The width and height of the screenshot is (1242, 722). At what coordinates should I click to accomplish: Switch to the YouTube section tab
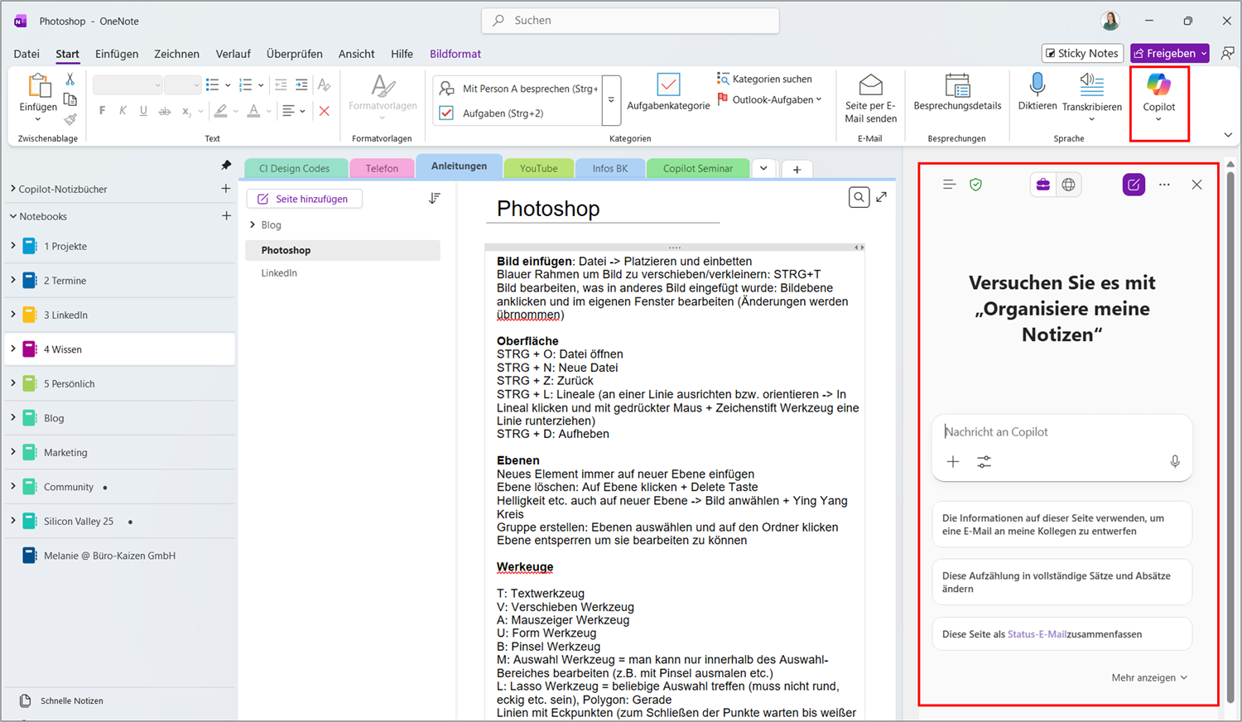pos(538,168)
